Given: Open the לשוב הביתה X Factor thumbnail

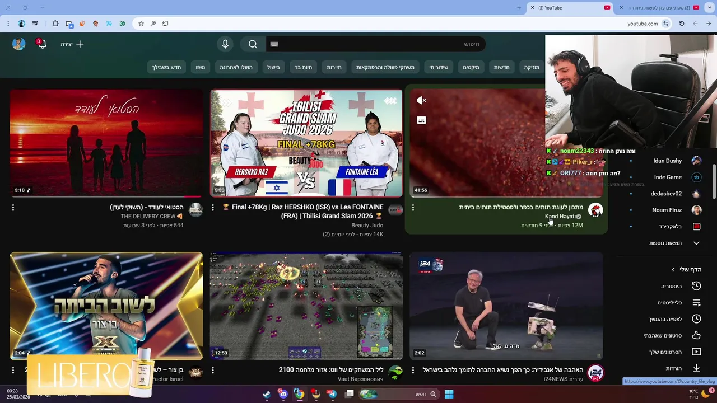Looking at the screenshot, I should [x=106, y=306].
